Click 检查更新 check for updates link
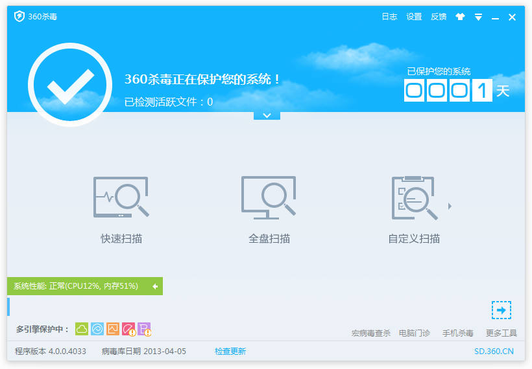This screenshot has width=532, height=369. 230,352
